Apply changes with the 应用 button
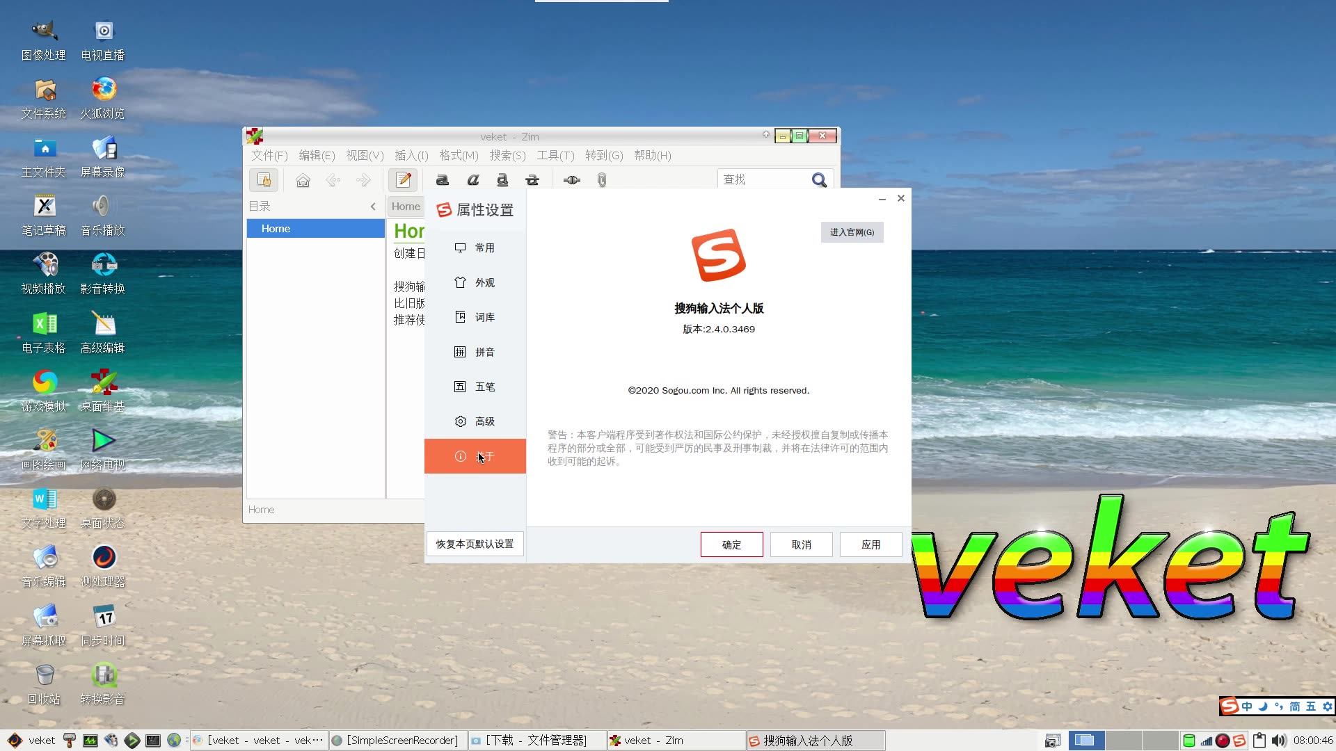The width and height of the screenshot is (1336, 751). coord(870,544)
